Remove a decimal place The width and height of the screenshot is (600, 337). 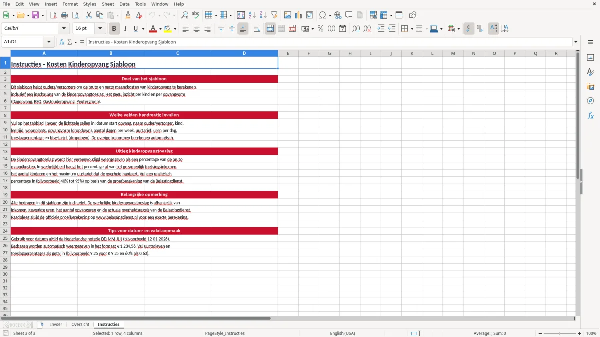coord(367,29)
